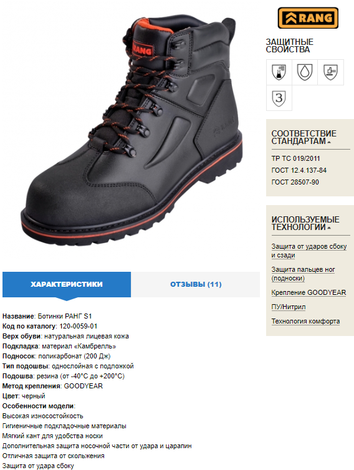Click the anti-slip boot shield icon
The height and width of the screenshot is (470, 354).
[330, 72]
